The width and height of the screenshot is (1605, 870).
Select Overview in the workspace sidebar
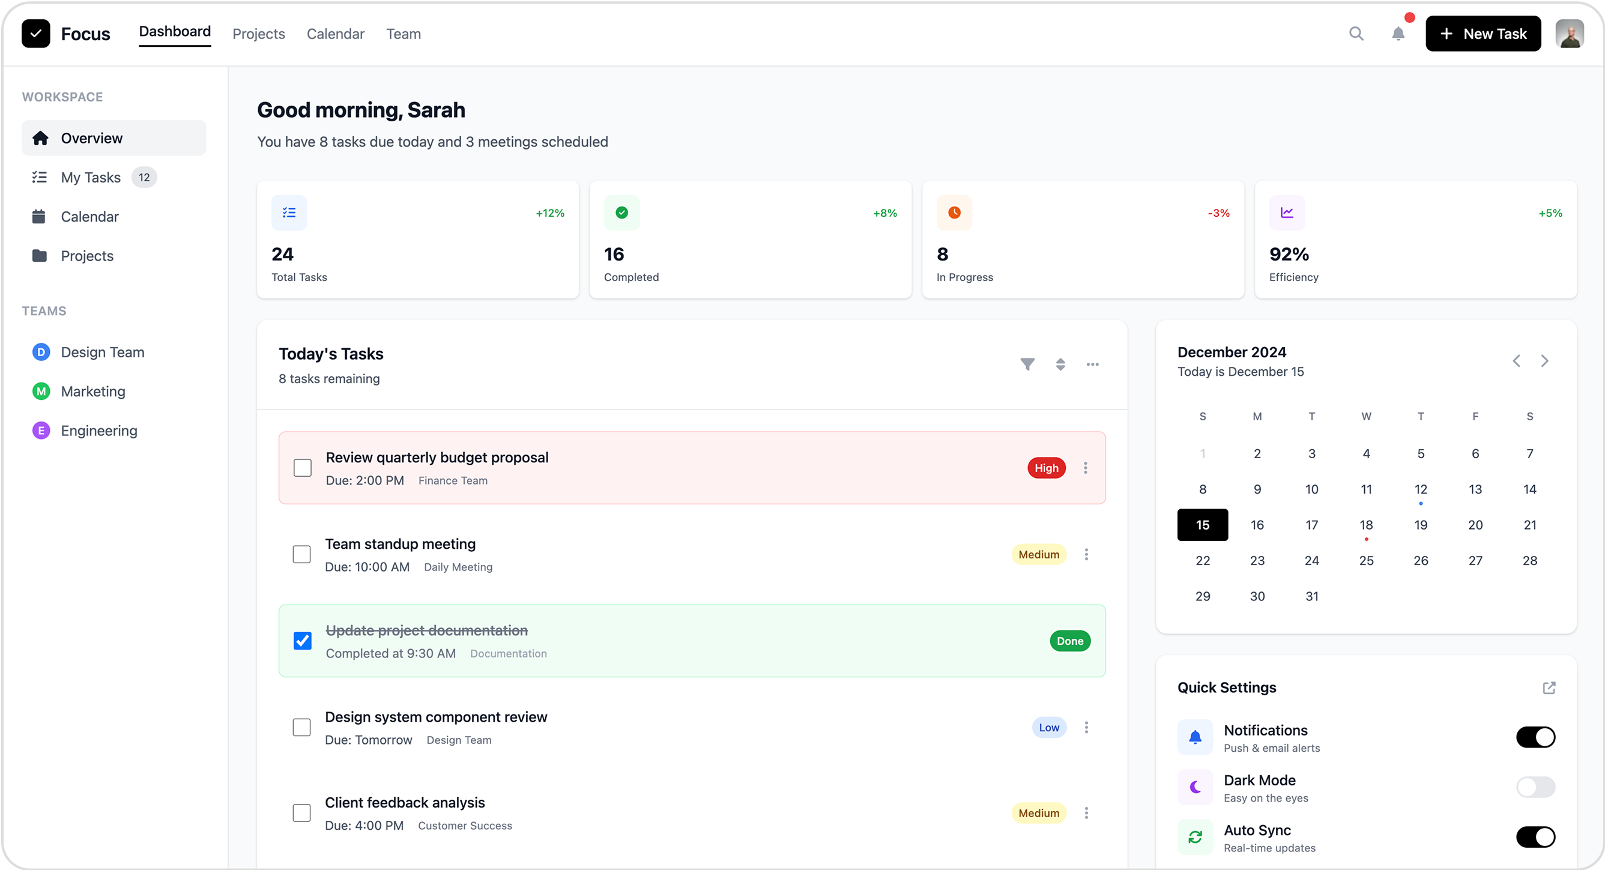tap(91, 137)
